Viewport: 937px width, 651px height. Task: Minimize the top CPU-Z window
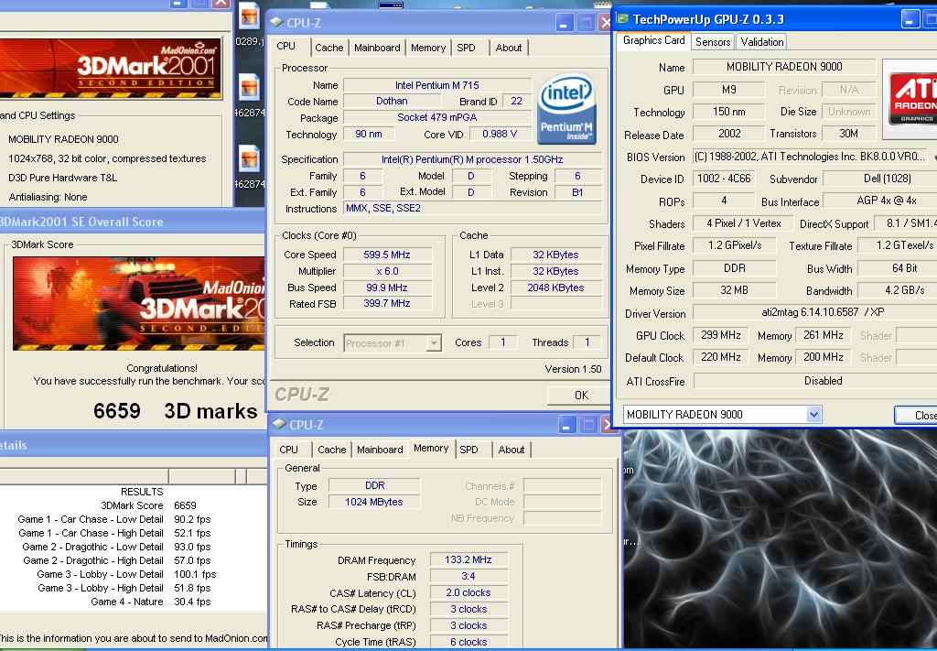tap(564, 23)
